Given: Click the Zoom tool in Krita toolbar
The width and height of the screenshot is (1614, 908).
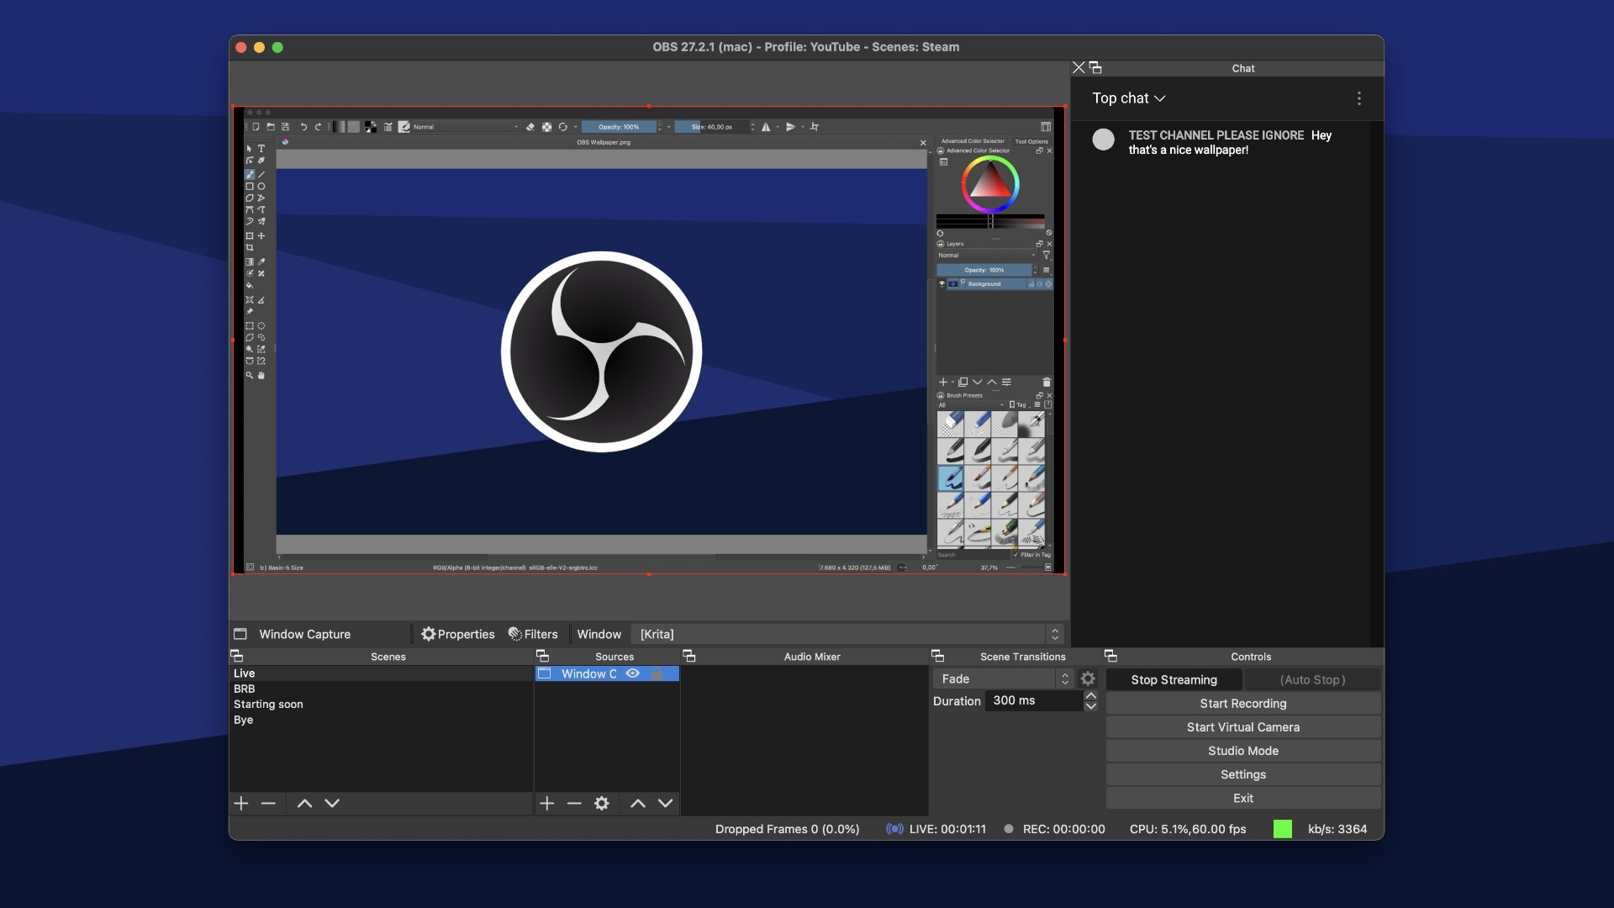Looking at the screenshot, I should (x=250, y=375).
